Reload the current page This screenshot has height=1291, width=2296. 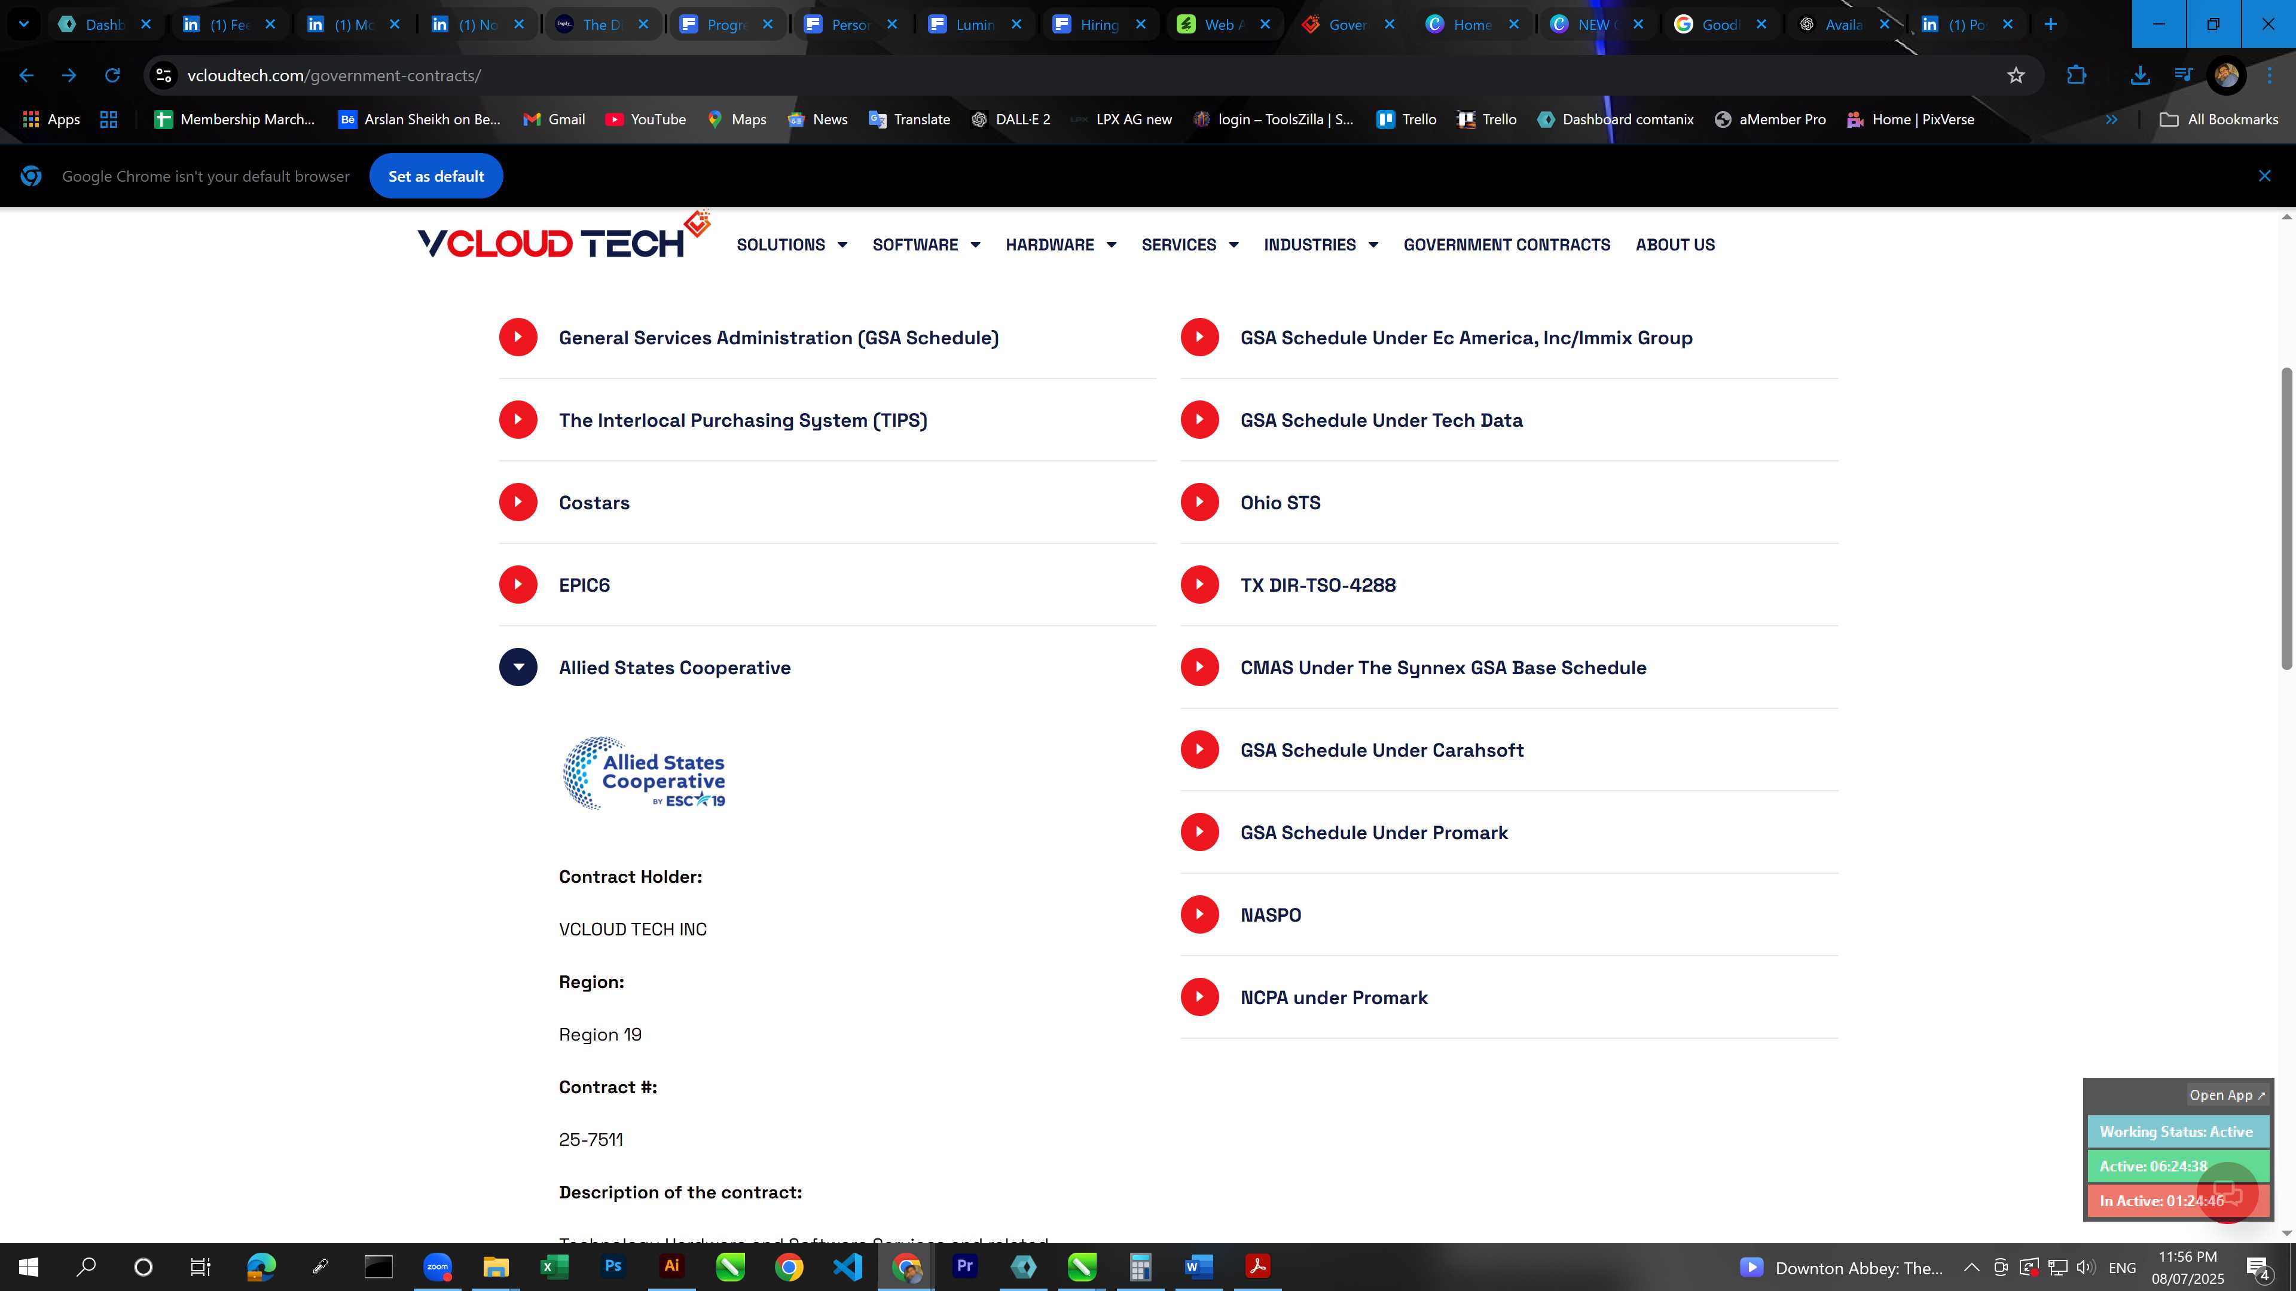click(x=111, y=76)
